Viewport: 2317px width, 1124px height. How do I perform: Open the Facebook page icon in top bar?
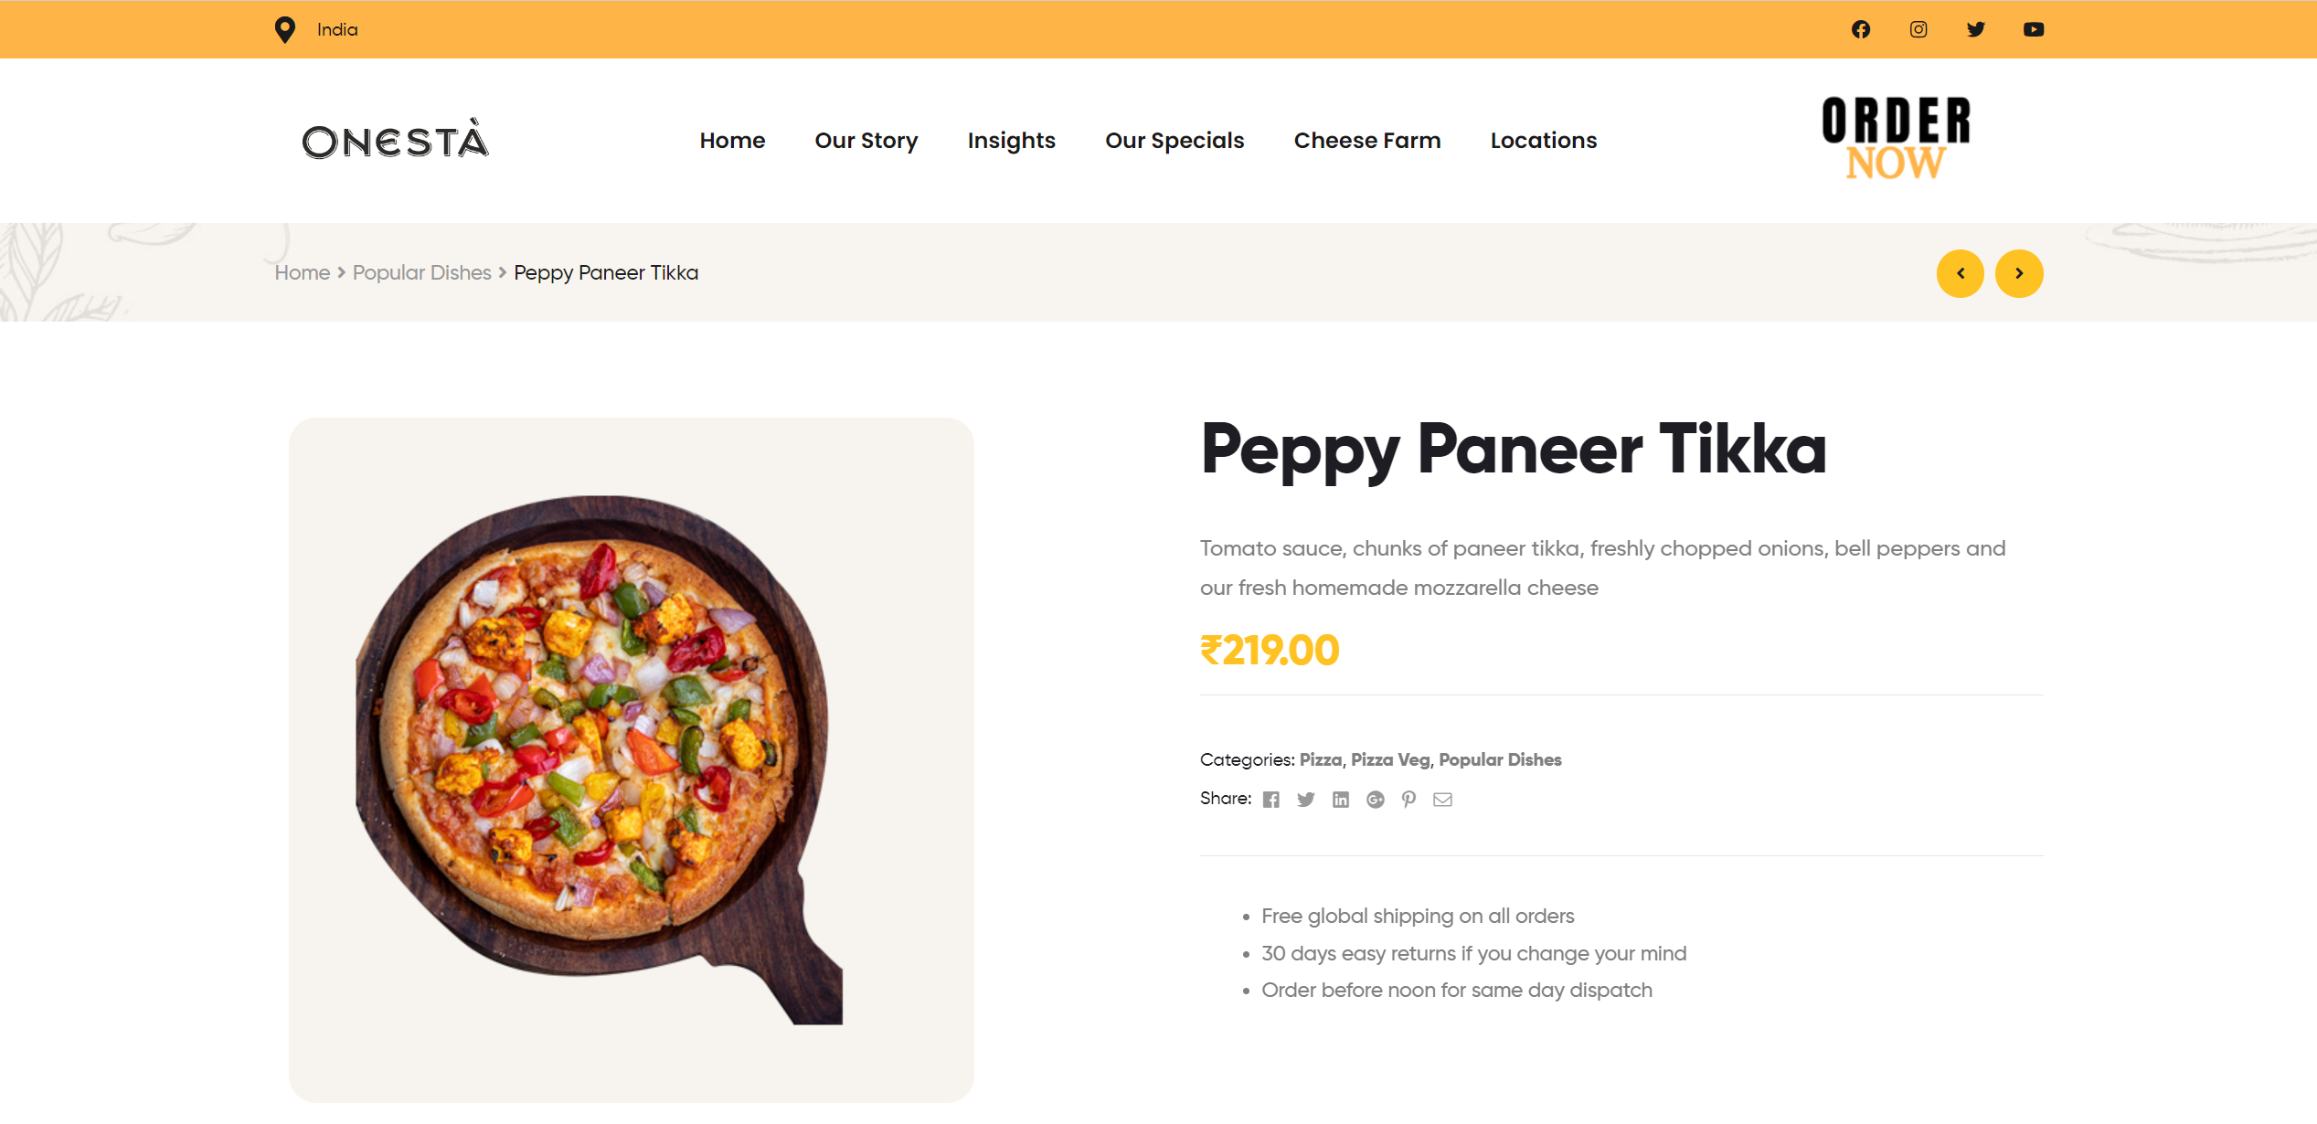(x=1861, y=29)
